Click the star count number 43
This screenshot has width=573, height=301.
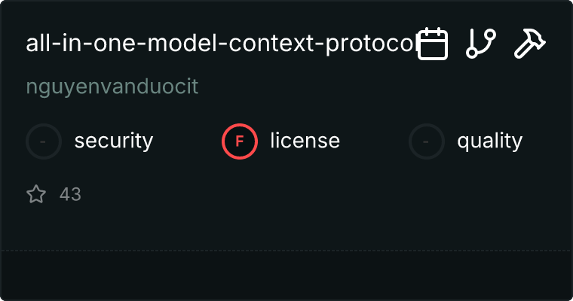pos(70,195)
